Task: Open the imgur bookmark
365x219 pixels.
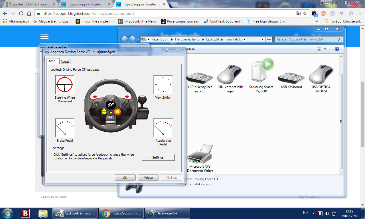Action: point(95,21)
